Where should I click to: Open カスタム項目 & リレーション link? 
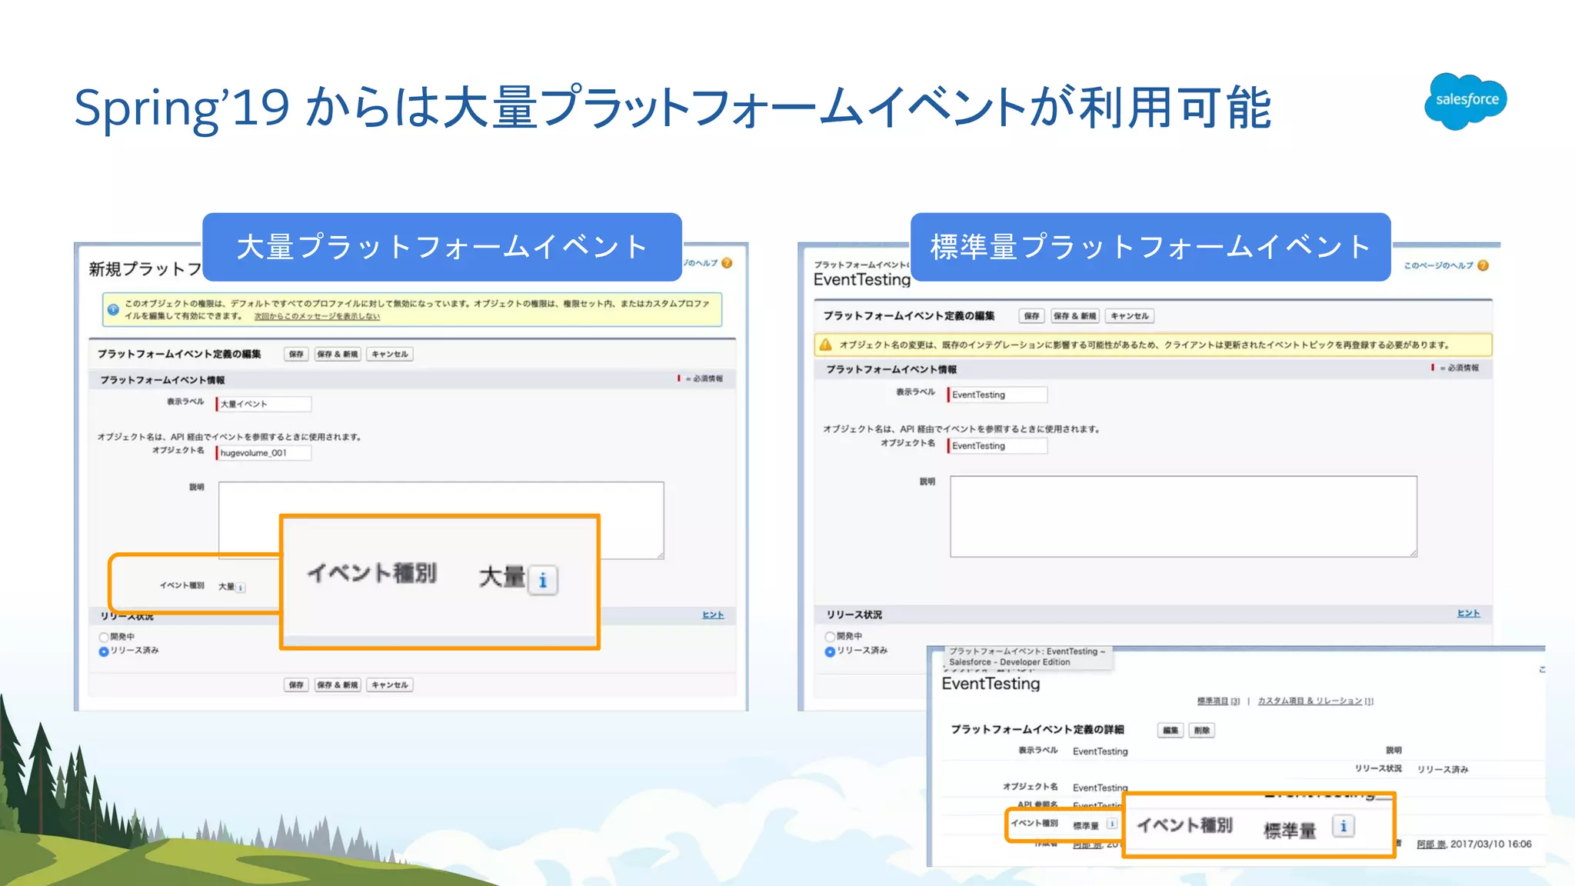coord(1309,701)
